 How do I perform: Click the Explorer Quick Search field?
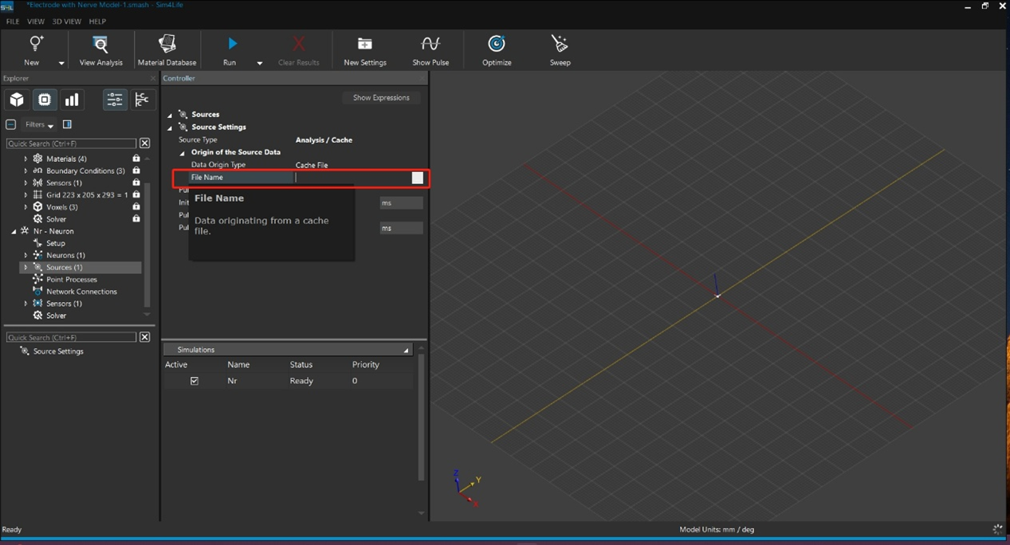coord(71,143)
